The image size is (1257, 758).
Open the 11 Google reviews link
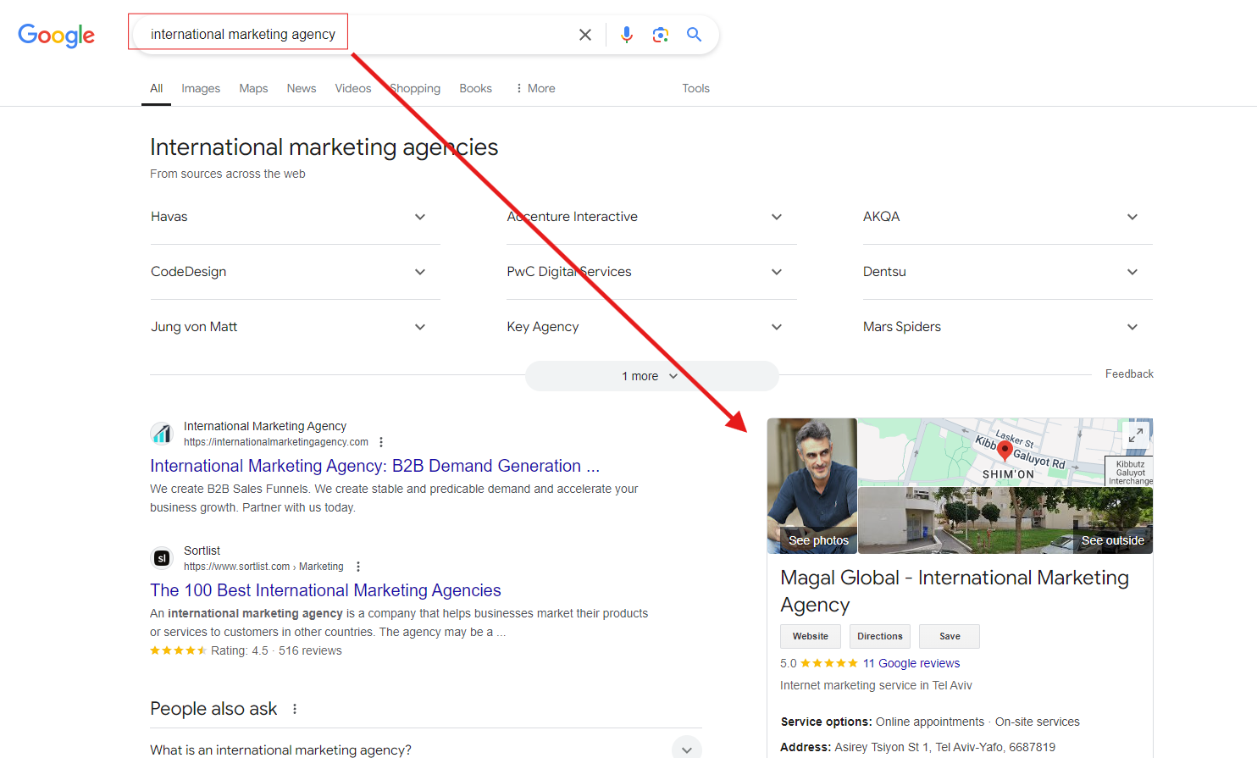point(911,663)
